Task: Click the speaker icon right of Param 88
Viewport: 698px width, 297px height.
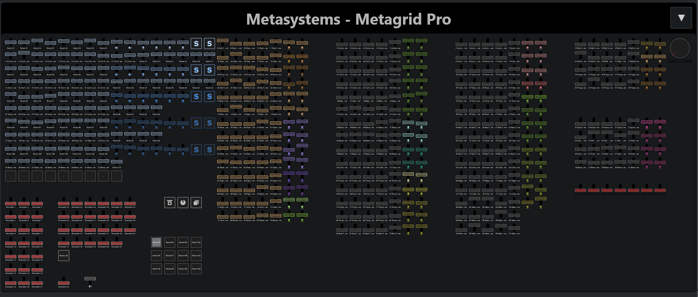Action: coord(117,127)
